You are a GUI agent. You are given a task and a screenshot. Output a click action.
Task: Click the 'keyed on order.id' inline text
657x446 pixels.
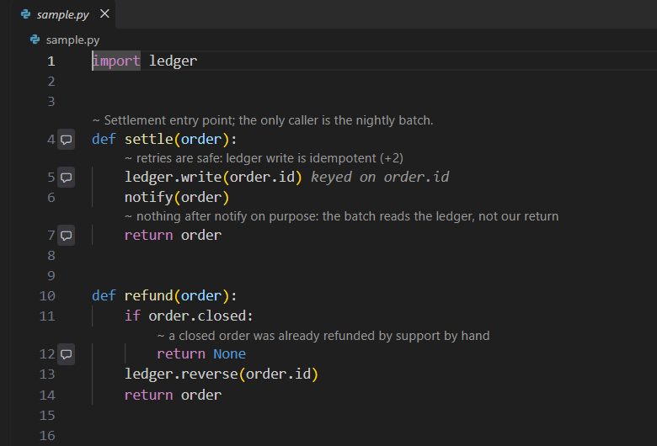[x=380, y=178]
